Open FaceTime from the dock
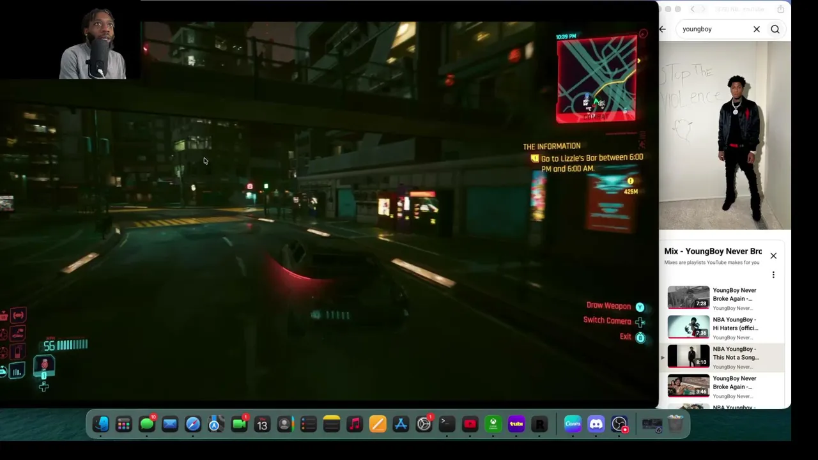This screenshot has width=818, height=460. (239, 424)
